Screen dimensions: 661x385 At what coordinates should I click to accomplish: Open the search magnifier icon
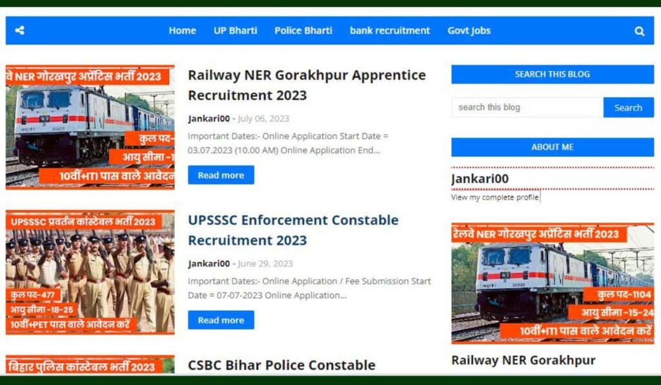(640, 31)
